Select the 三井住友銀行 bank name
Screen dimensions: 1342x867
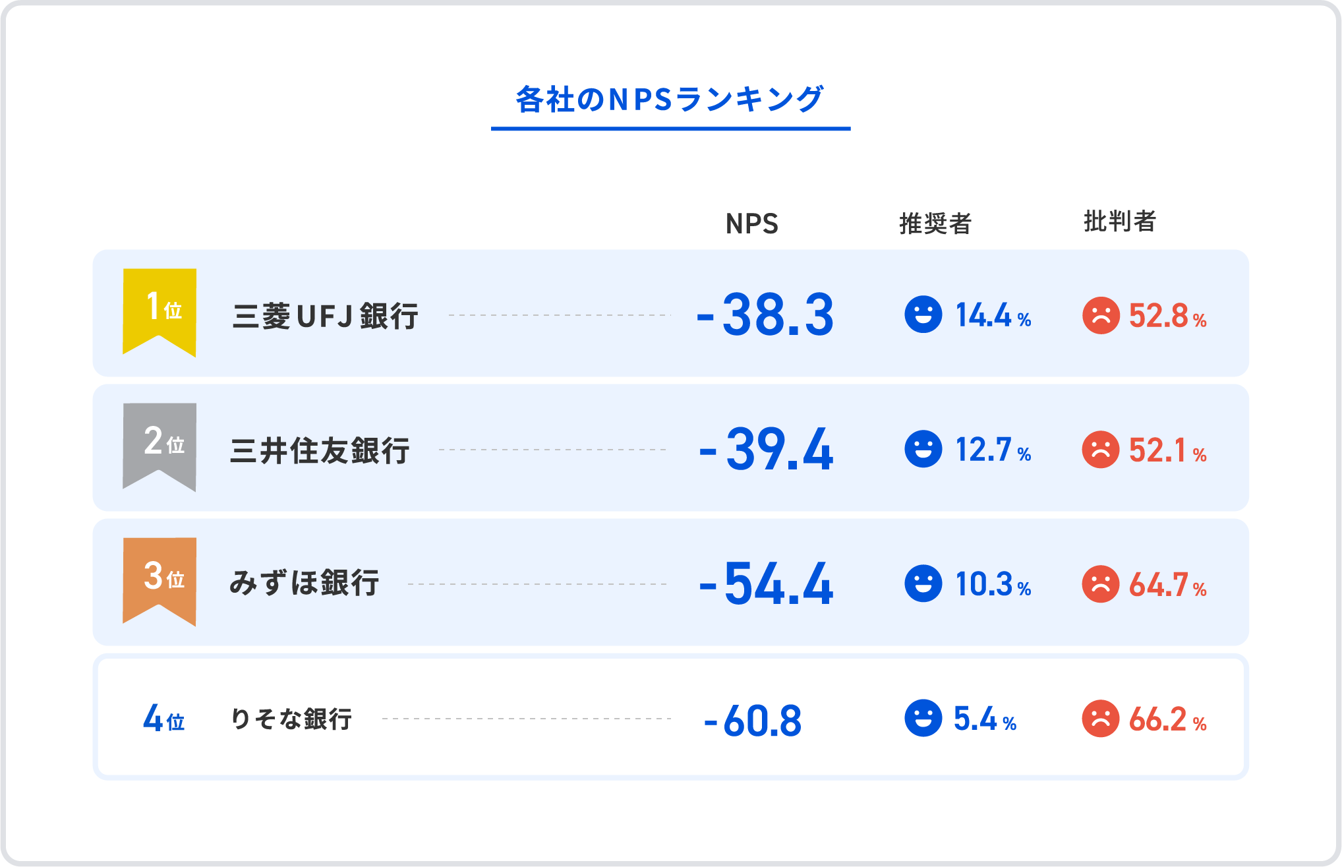320,451
